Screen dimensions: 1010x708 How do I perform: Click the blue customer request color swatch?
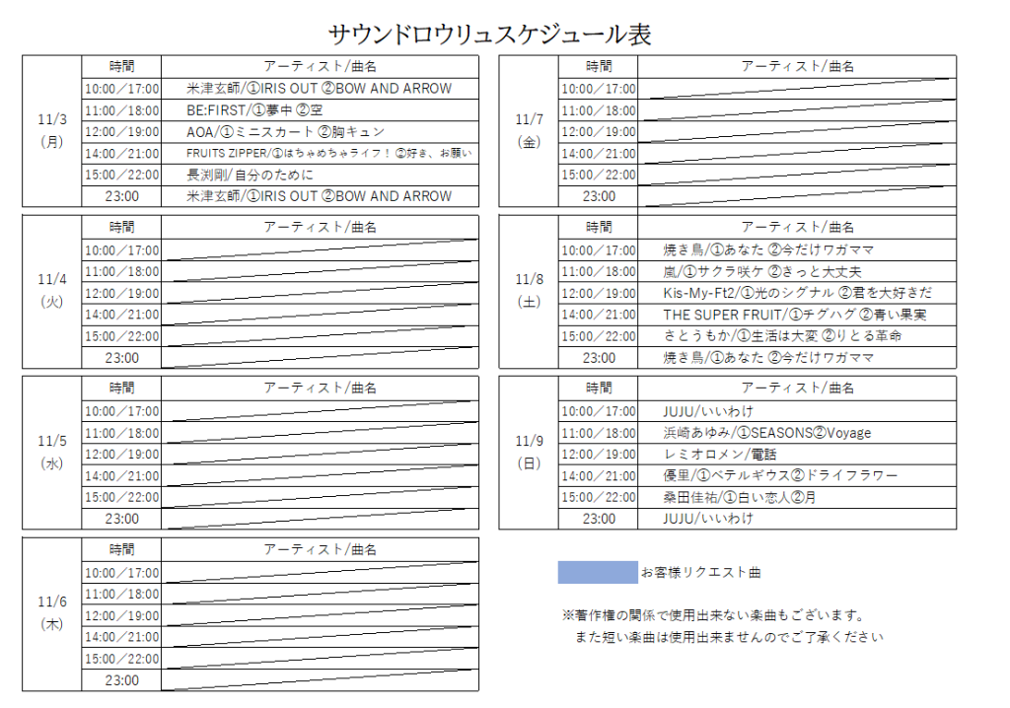[x=598, y=572]
